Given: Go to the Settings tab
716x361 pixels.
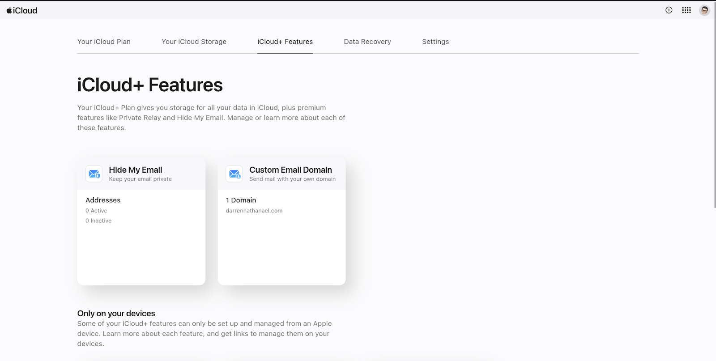Looking at the screenshot, I should point(435,42).
